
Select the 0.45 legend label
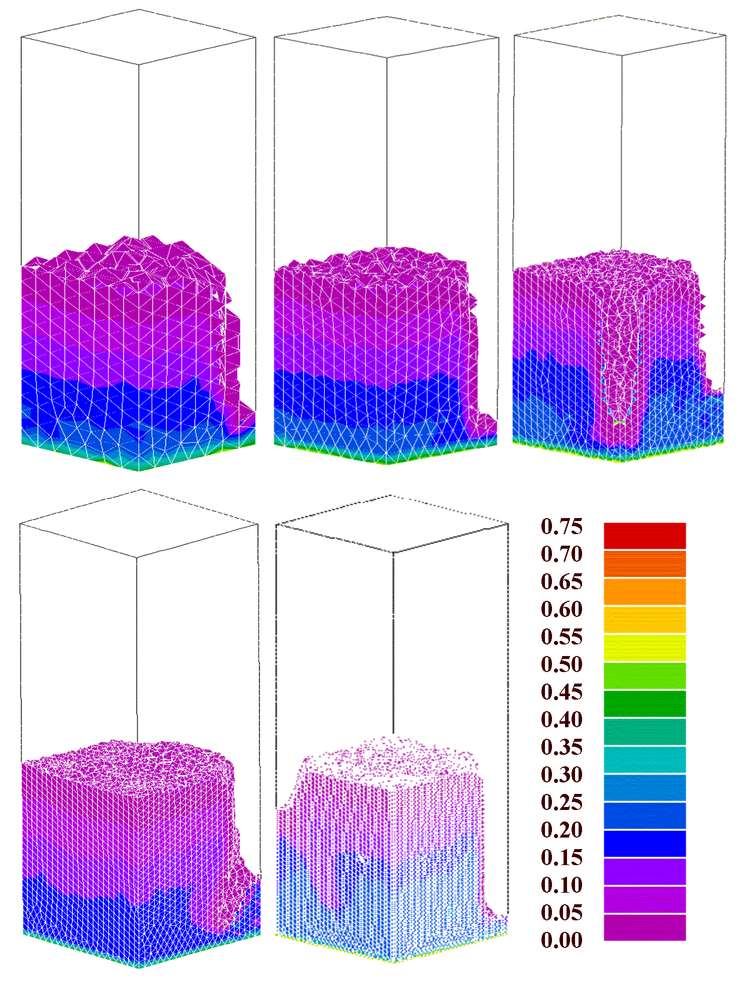(562, 692)
